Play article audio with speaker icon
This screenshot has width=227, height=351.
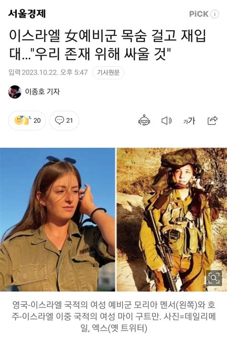tap(167, 121)
